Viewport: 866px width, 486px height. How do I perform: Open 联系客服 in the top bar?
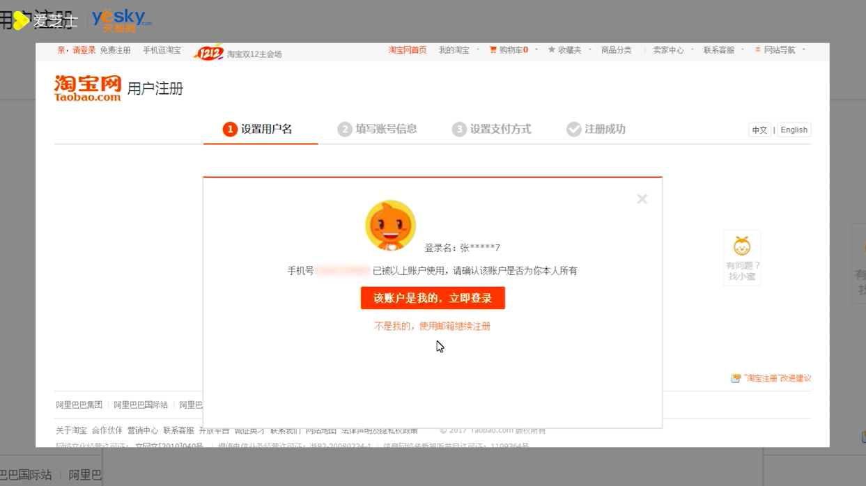coord(719,50)
